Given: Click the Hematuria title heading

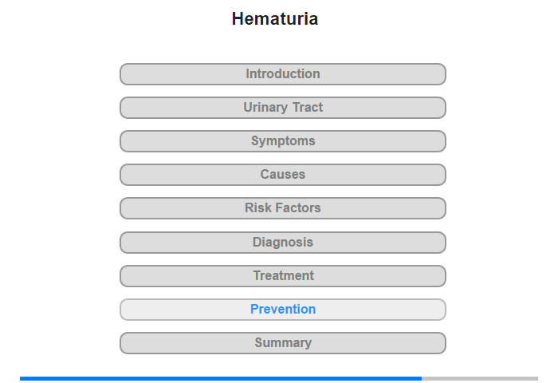Looking at the screenshot, I should coord(275,19).
